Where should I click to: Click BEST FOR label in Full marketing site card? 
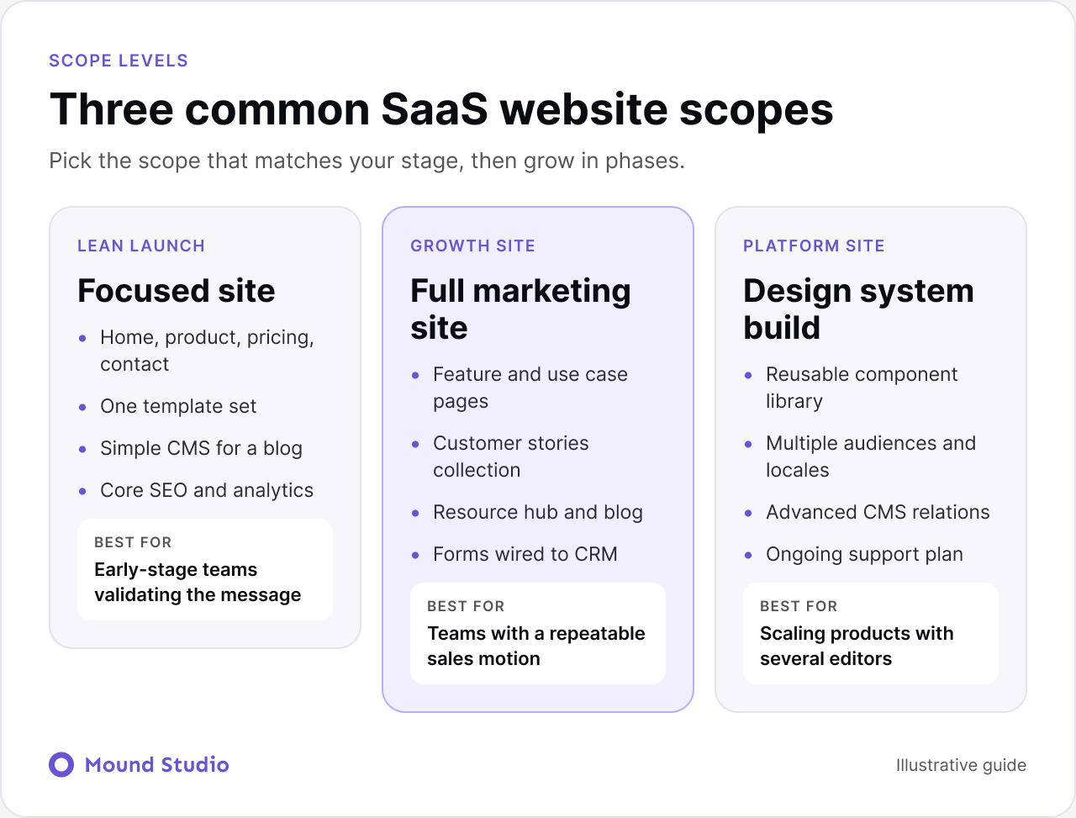466,606
